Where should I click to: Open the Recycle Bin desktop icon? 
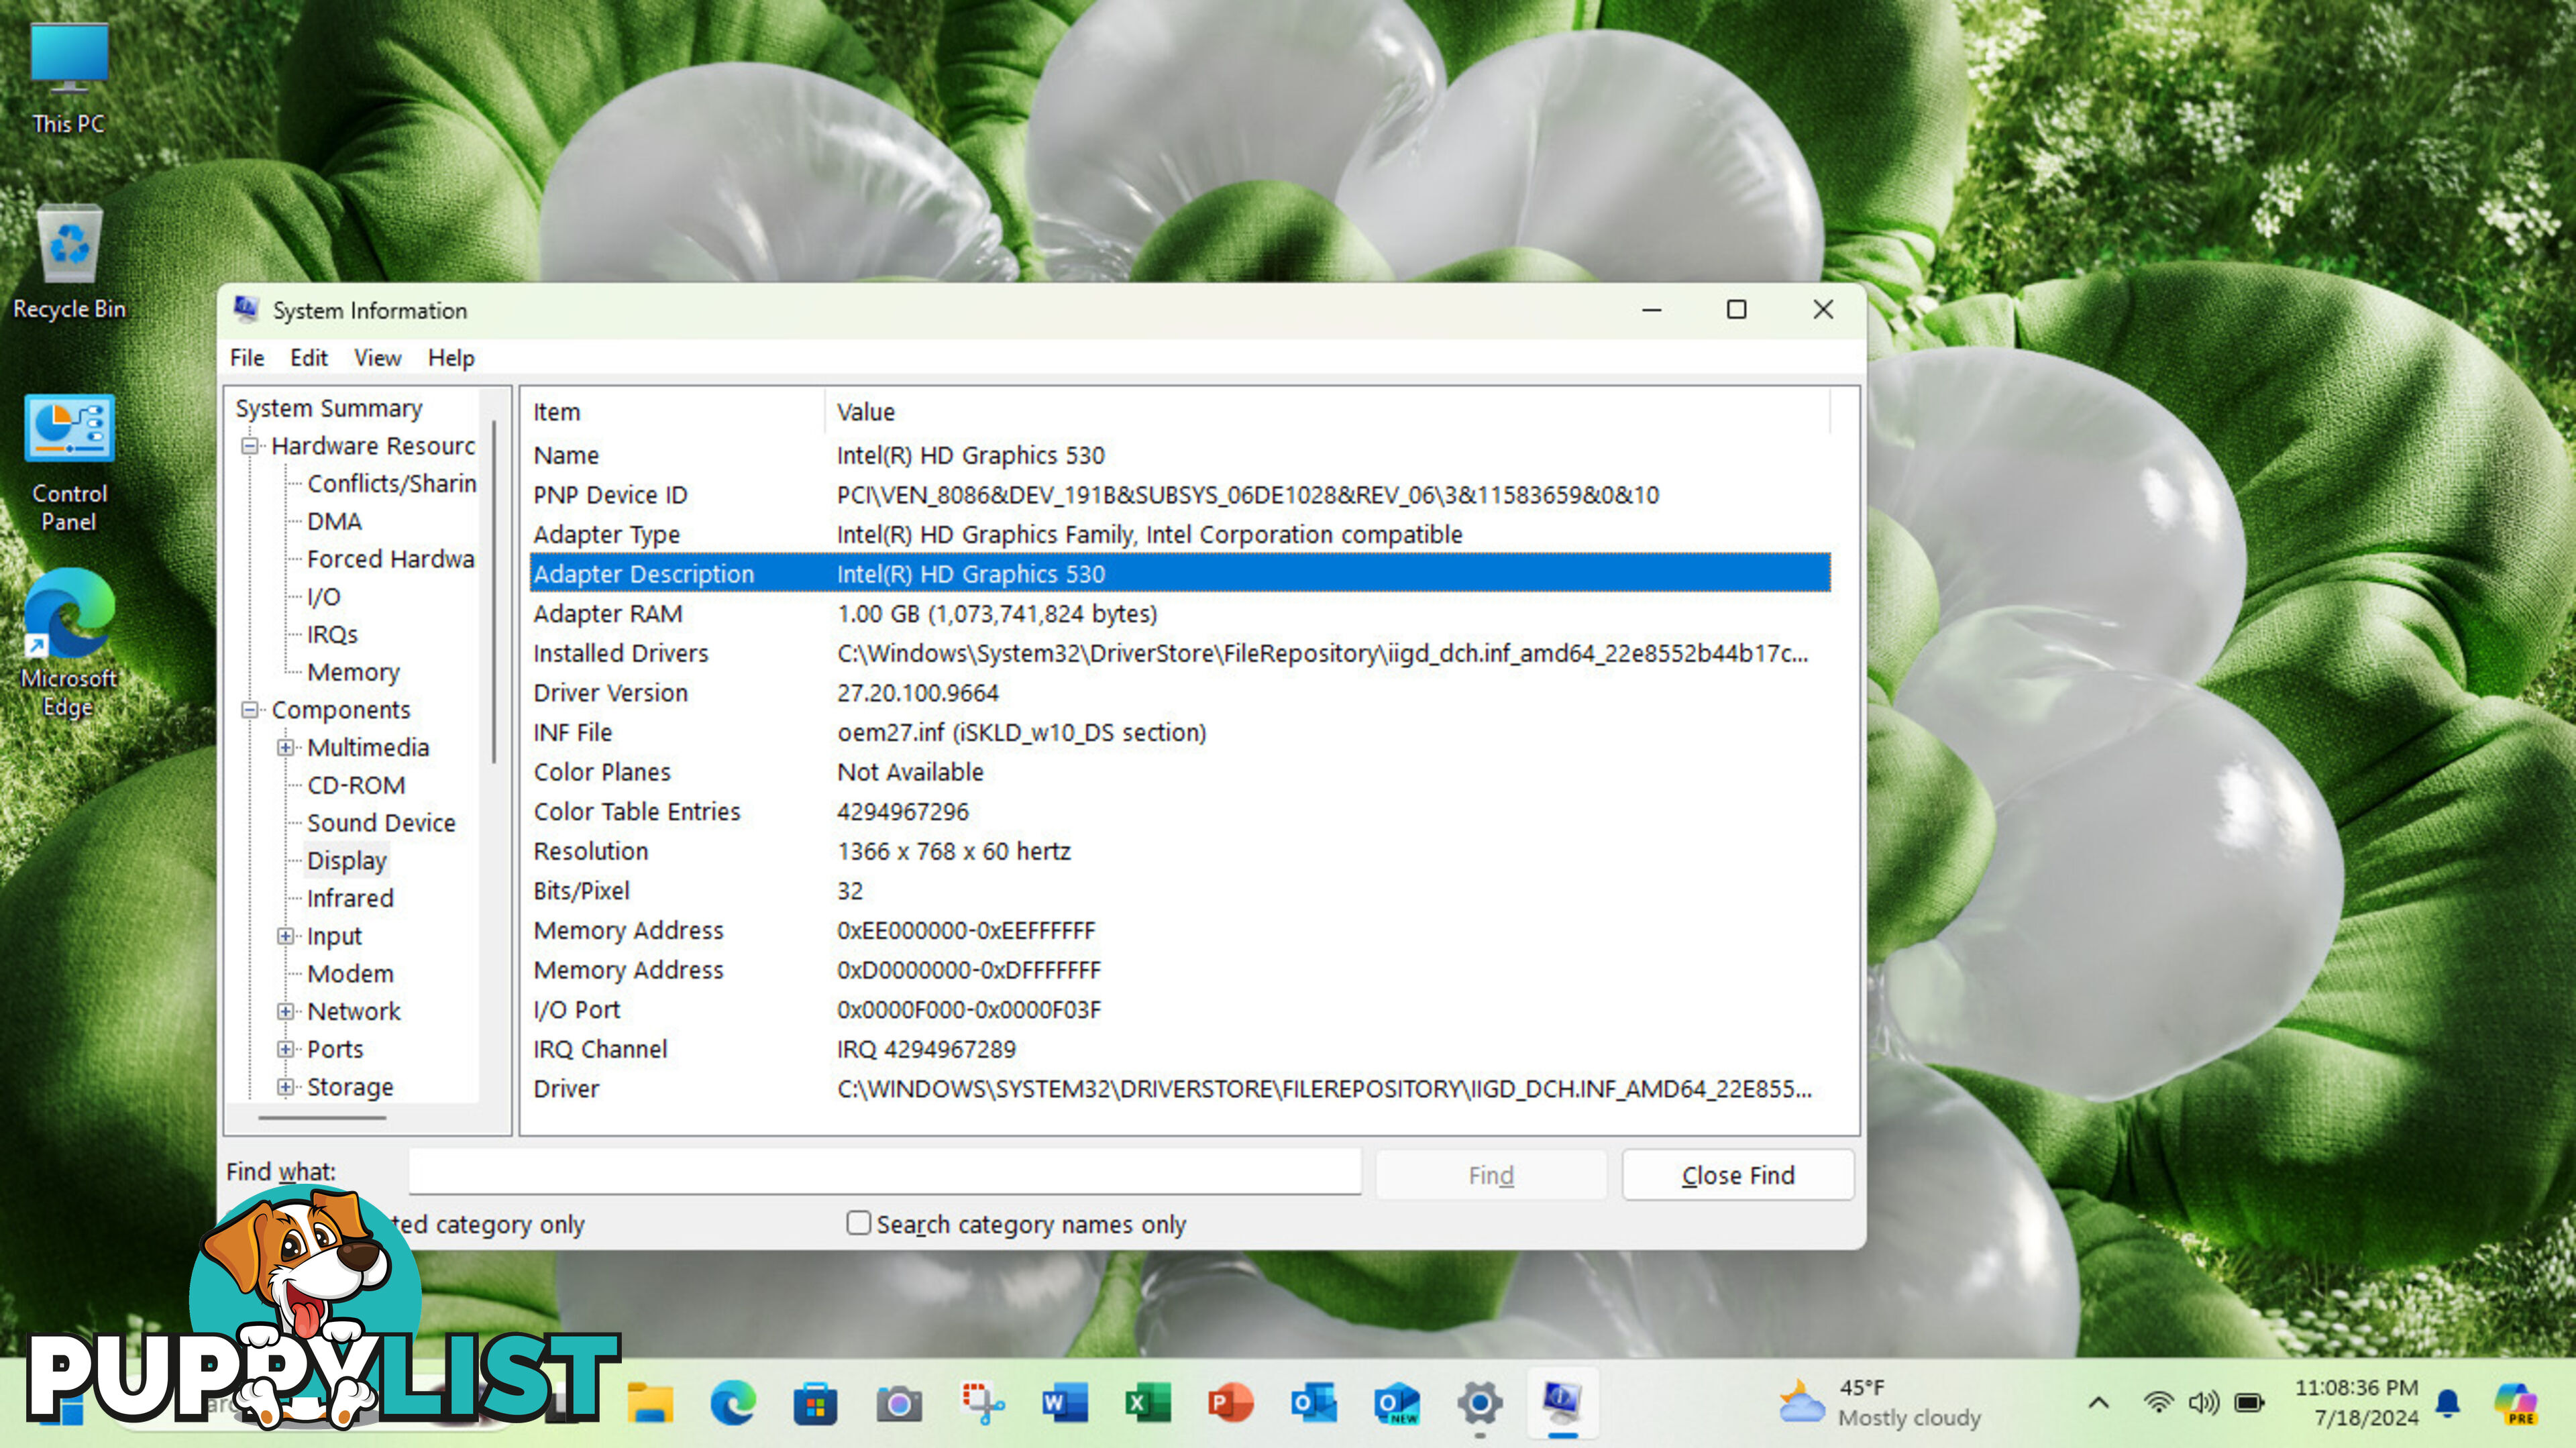[x=68, y=262]
